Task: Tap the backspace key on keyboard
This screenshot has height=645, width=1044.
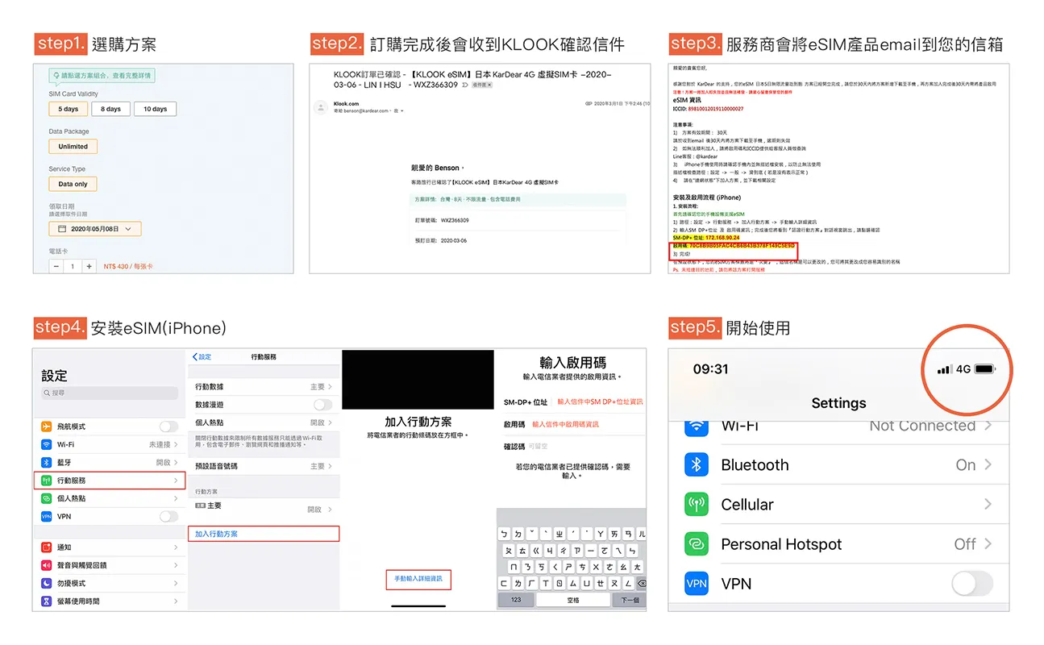Action: point(641,583)
